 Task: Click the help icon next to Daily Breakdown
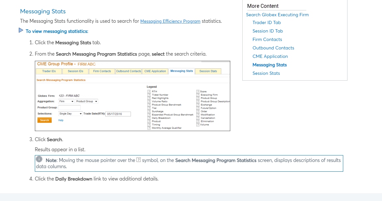(x=149, y=118)
